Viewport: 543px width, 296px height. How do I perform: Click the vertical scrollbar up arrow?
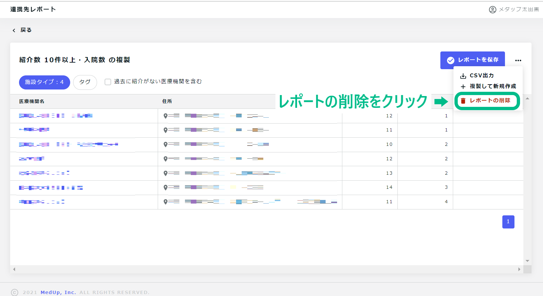(x=527, y=98)
